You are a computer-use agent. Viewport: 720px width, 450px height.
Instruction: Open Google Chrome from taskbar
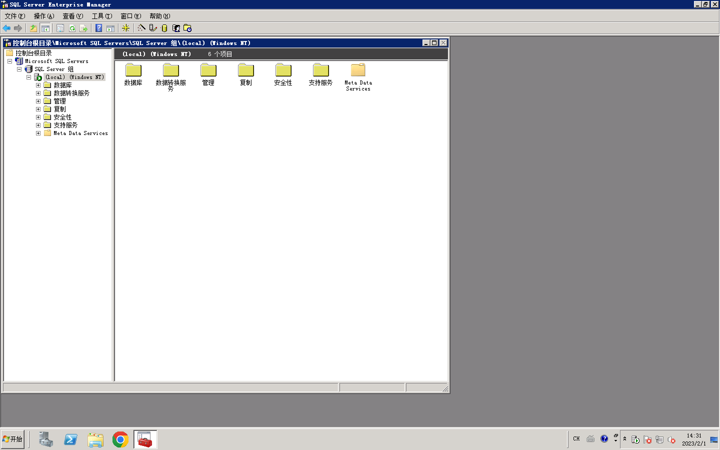tap(120, 439)
